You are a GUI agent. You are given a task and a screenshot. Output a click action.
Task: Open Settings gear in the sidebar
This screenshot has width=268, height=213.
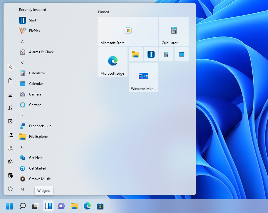10,162
